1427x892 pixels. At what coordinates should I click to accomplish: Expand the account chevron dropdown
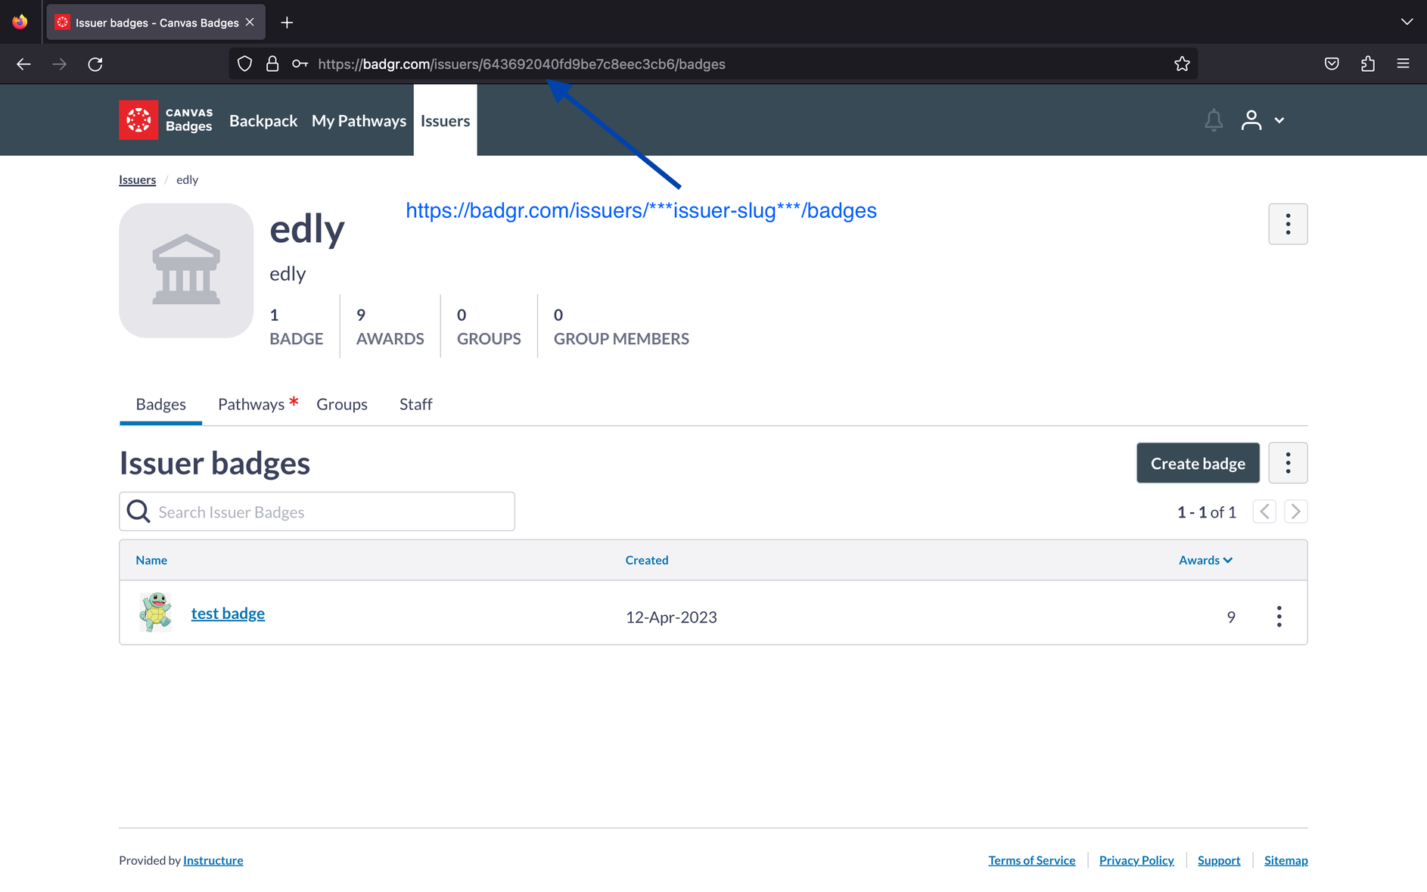point(1279,120)
